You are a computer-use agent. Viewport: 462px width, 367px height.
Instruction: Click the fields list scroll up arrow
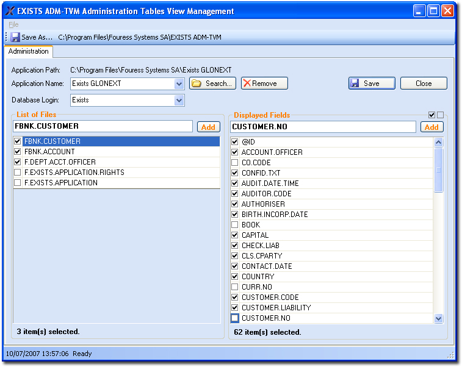point(438,143)
